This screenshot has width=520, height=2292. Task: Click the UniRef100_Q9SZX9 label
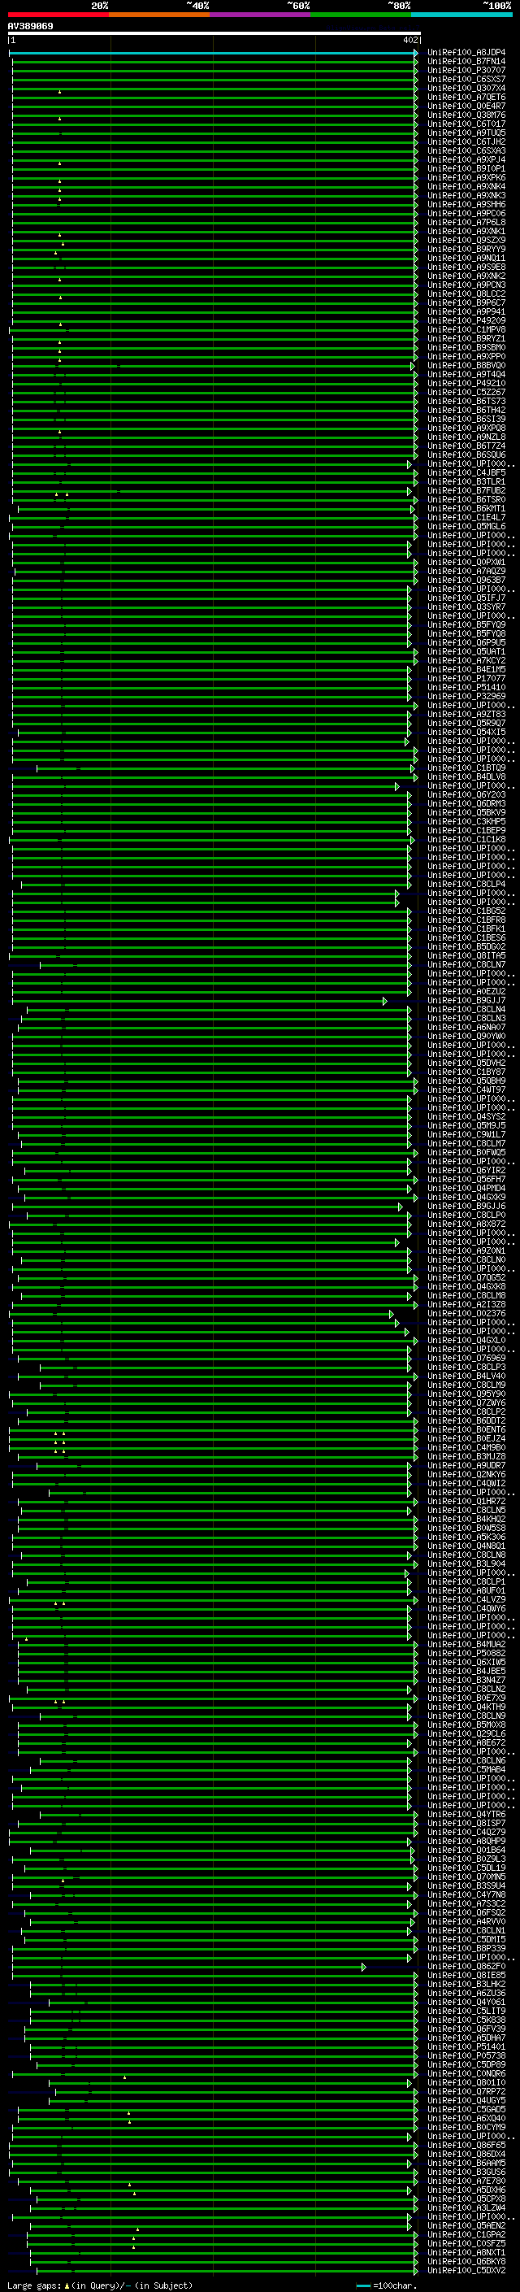(x=466, y=240)
